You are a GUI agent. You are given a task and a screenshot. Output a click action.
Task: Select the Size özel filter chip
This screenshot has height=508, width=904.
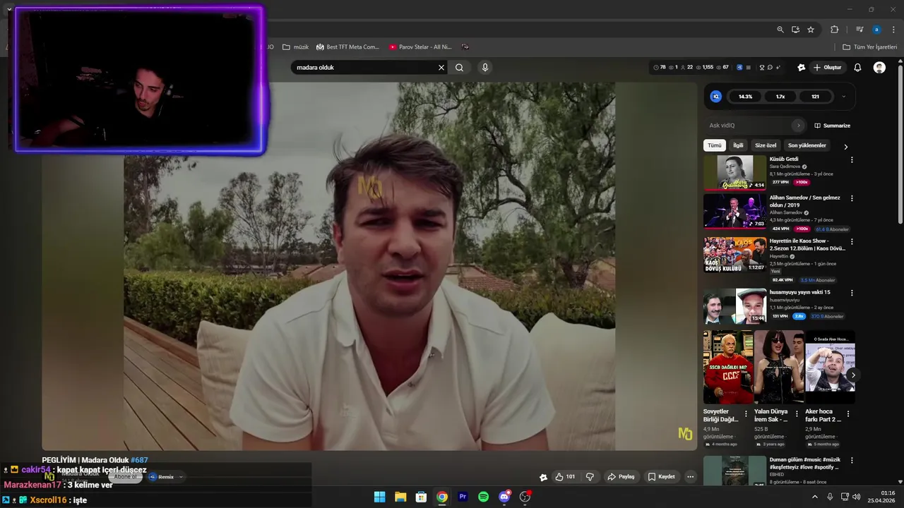point(766,145)
